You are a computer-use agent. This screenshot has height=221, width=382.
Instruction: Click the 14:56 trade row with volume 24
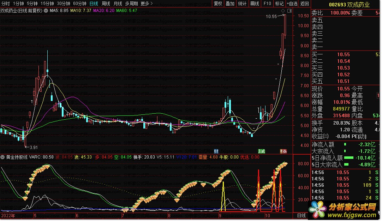[345, 198]
